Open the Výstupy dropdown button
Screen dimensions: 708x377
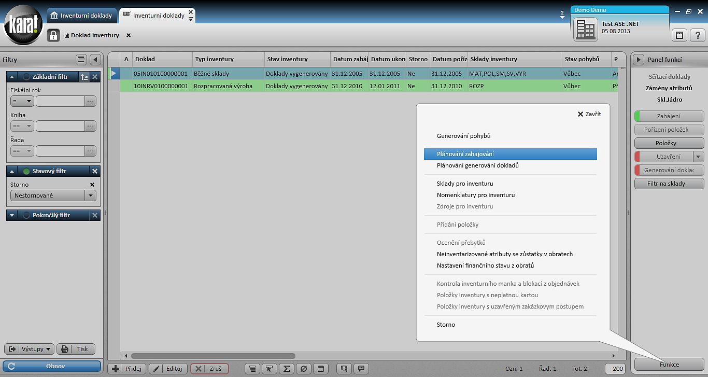(x=29, y=349)
